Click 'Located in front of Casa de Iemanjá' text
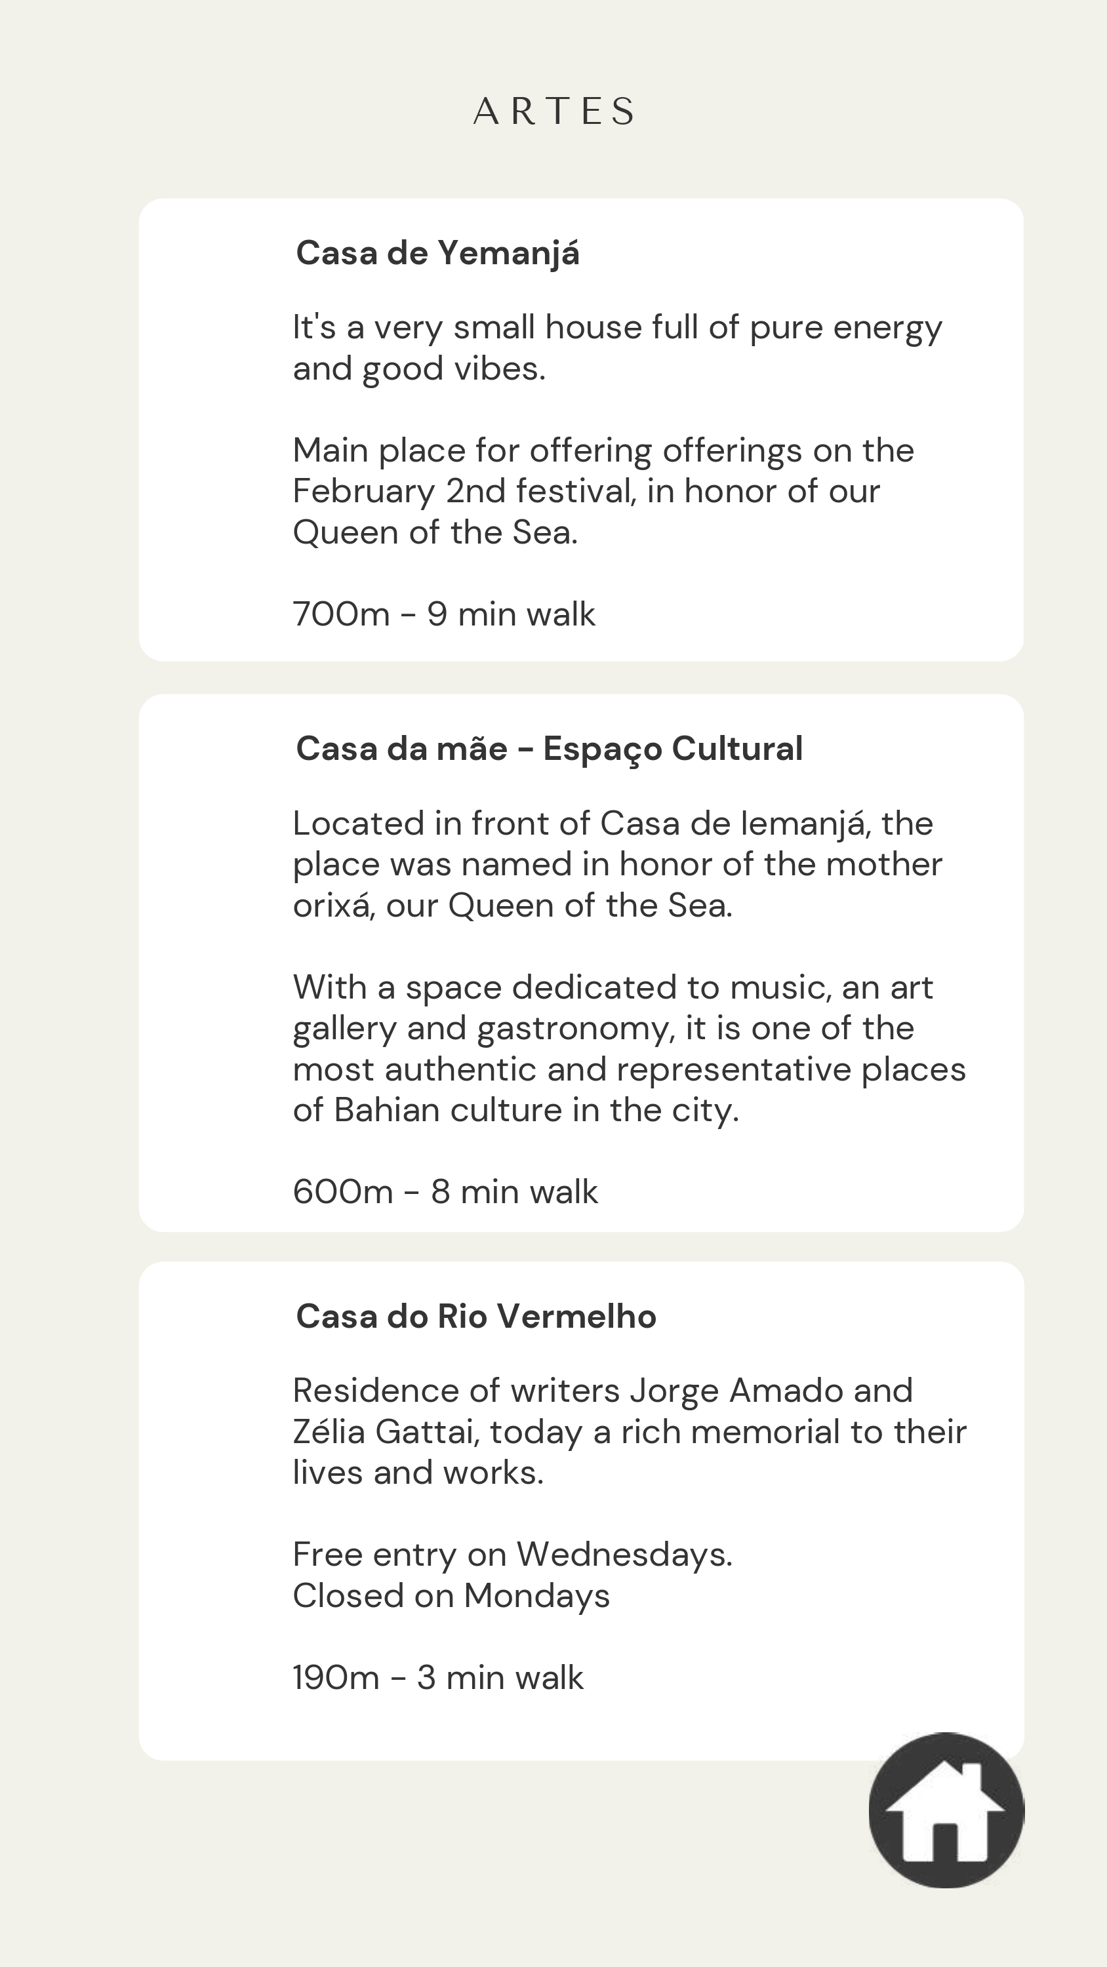 tap(613, 823)
